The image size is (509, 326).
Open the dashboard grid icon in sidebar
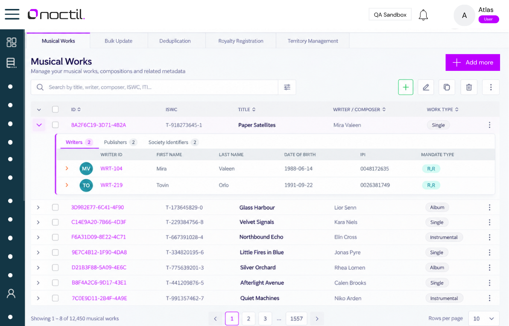coord(12,42)
